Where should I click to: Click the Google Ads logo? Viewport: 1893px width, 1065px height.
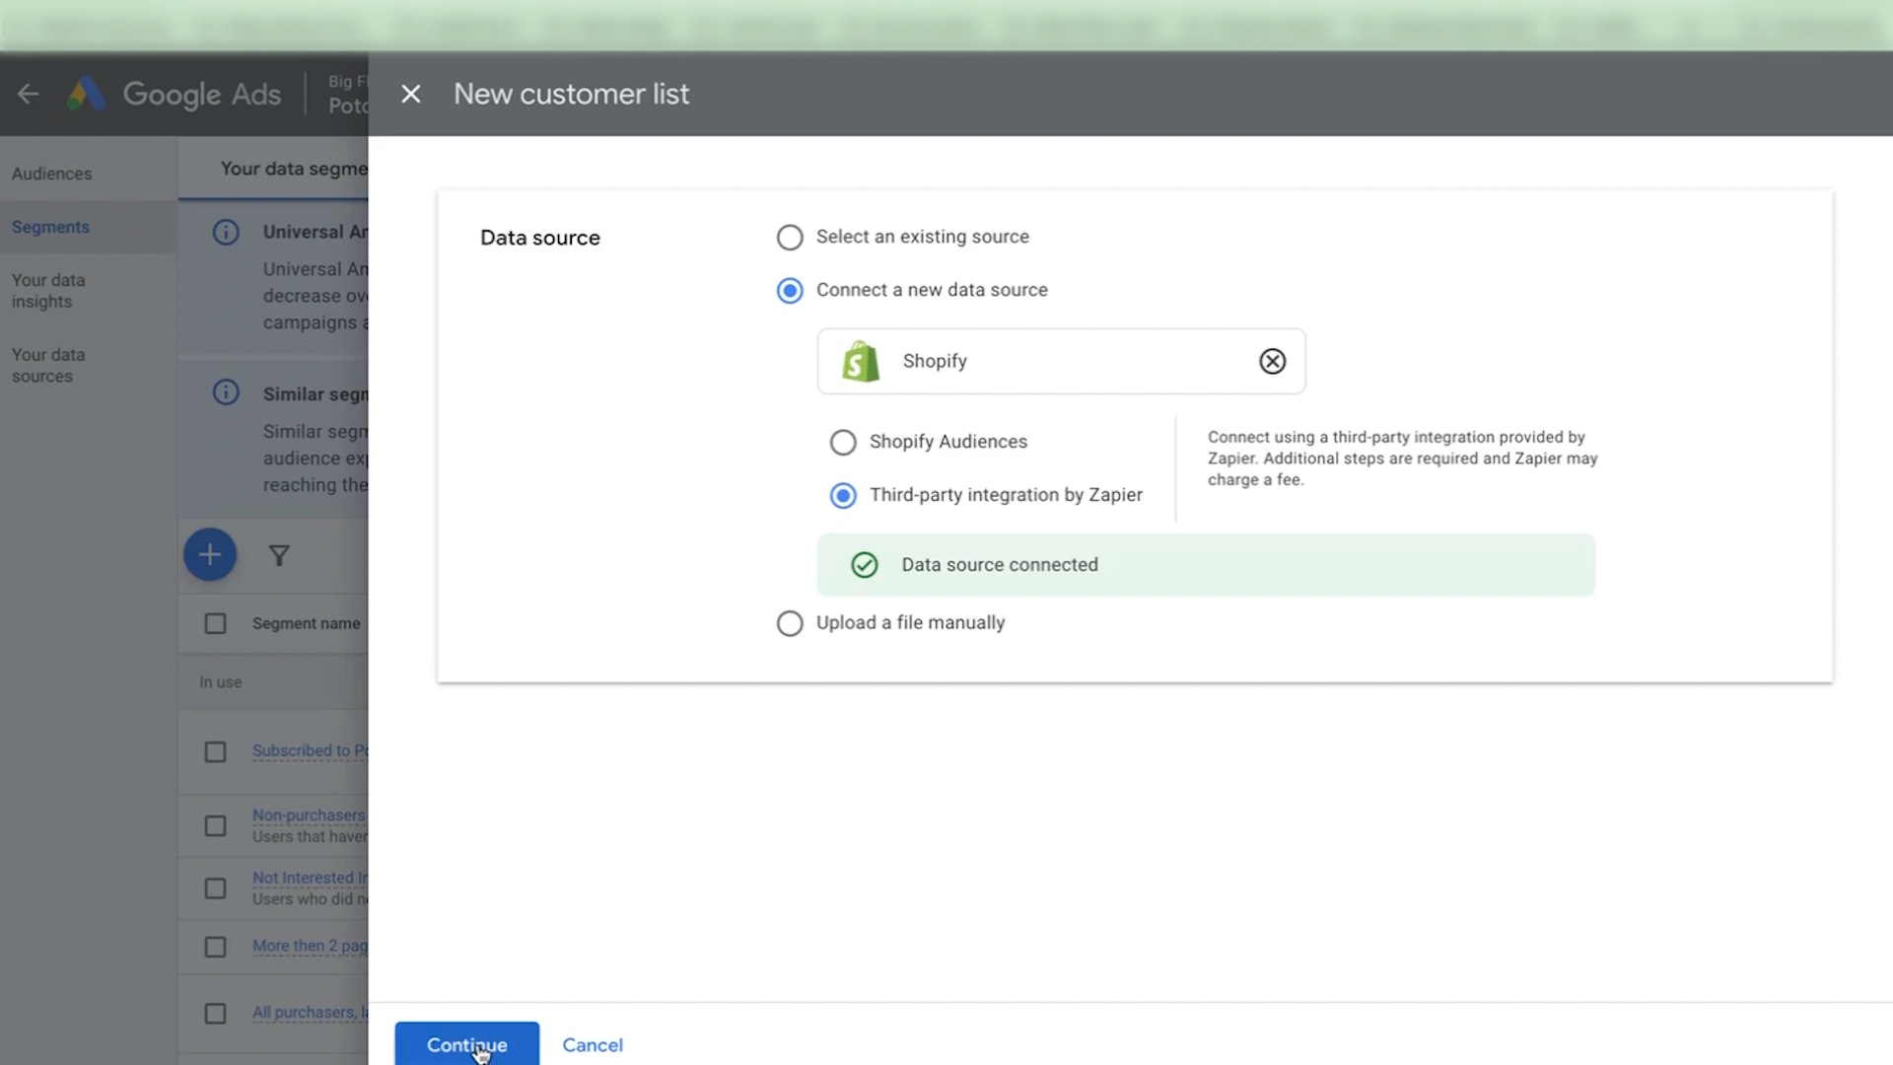(87, 94)
